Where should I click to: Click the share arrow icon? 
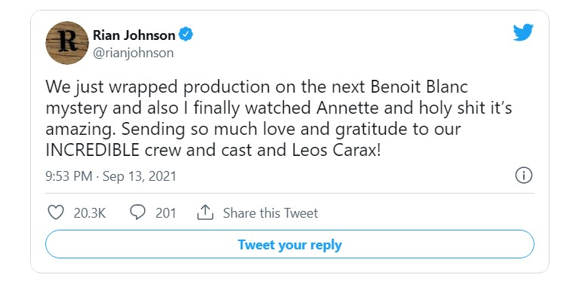point(205,212)
